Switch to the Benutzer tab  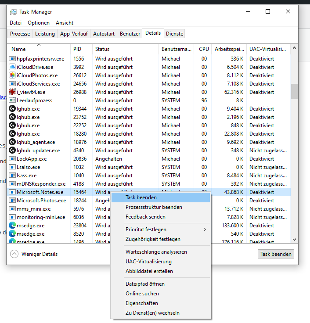click(x=130, y=34)
